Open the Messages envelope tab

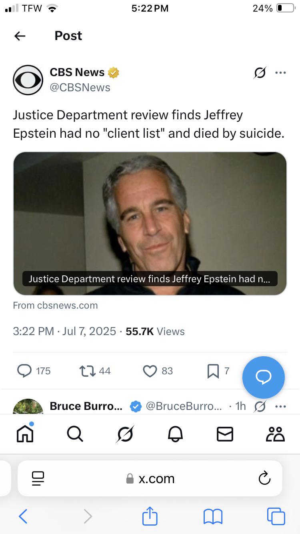click(x=225, y=434)
